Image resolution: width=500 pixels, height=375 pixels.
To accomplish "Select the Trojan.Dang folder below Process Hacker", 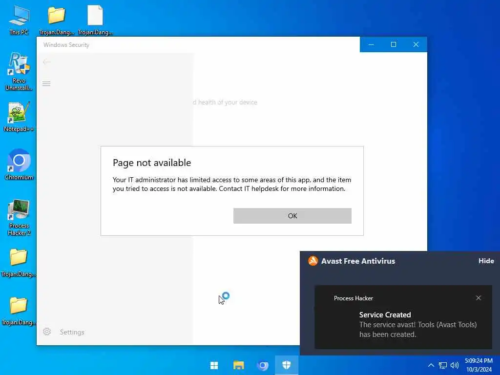I will pos(19,263).
